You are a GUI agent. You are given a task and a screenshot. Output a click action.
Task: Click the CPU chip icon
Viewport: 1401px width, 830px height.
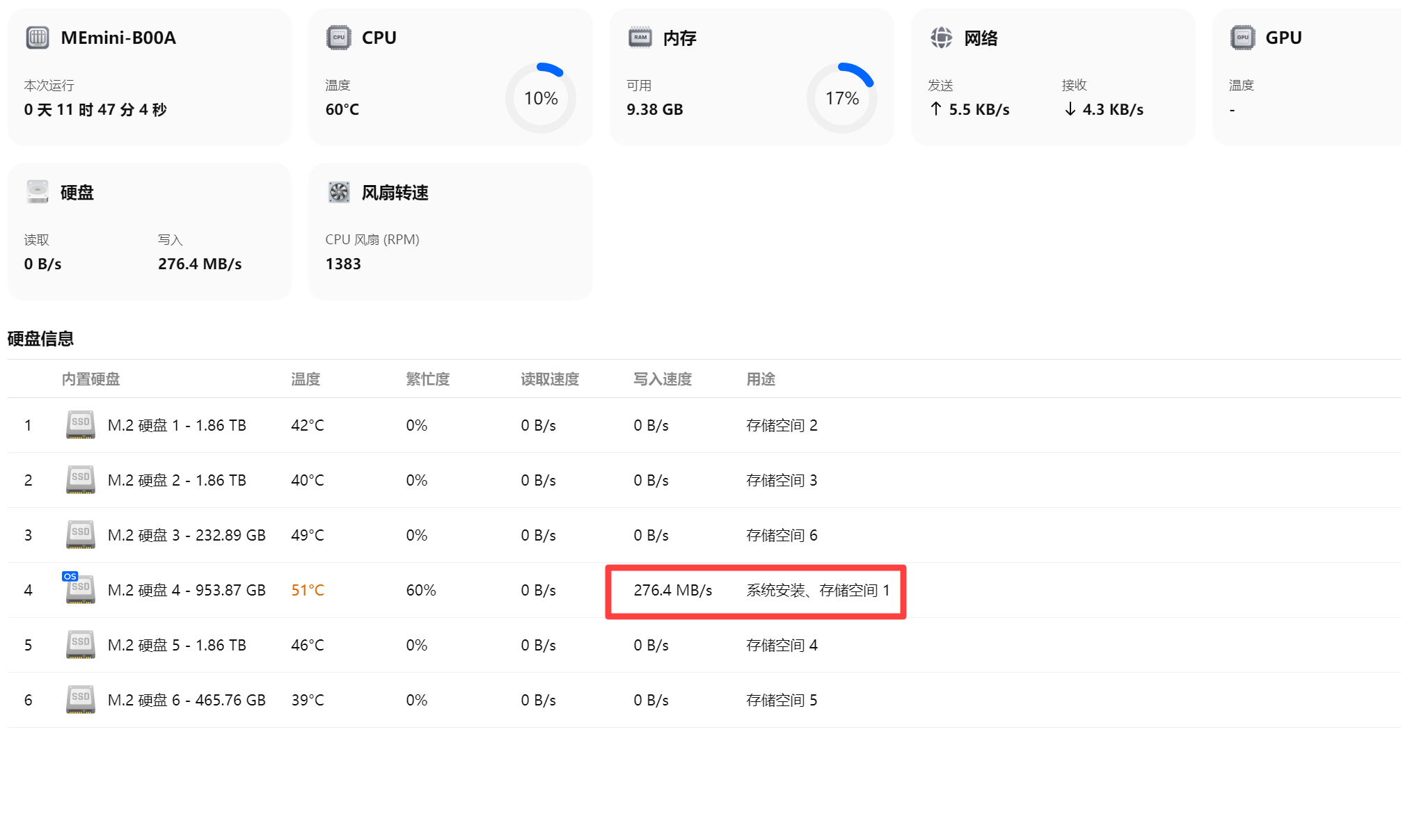pos(339,38)
